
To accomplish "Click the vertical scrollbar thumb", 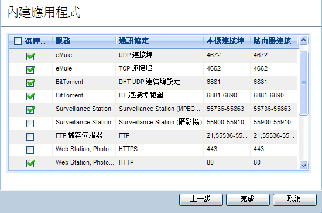I will tap(303, 83).
